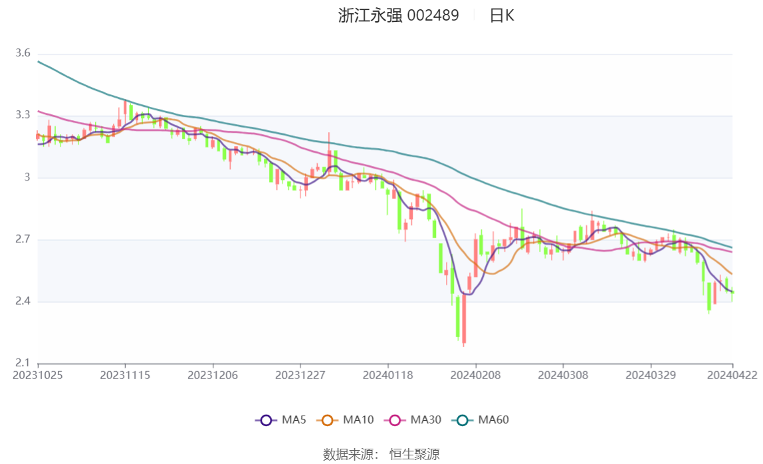The height and width of the screenshot is (464, 763).
Task: Click y-axis value label 2.4
Action: point(23,301)
